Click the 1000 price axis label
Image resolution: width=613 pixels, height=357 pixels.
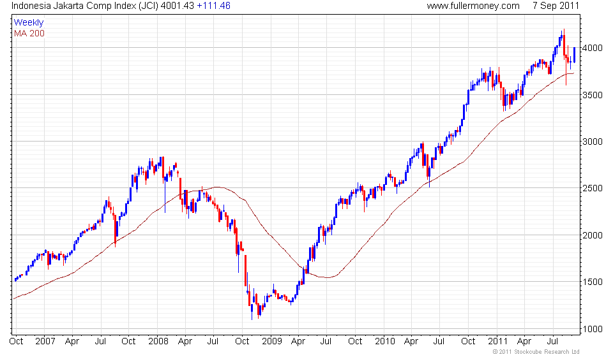593,329
